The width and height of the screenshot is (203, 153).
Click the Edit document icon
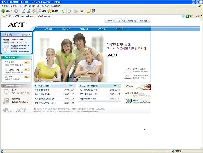81,11
